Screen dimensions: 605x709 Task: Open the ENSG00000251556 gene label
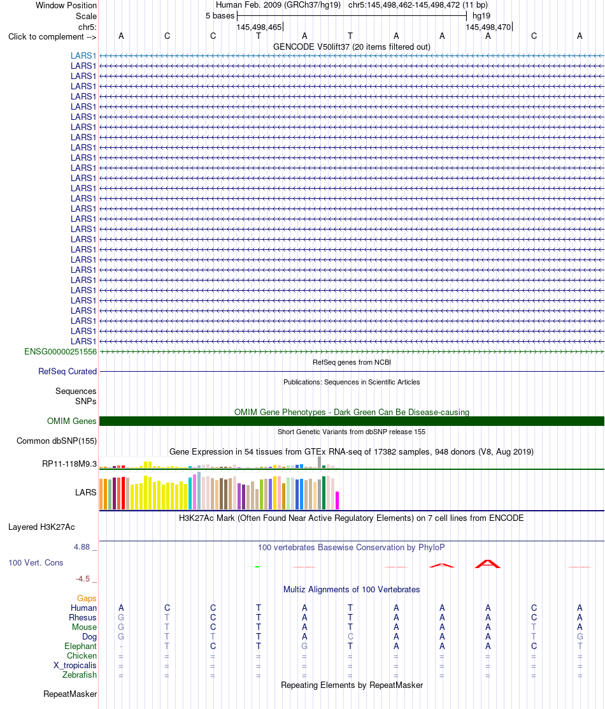click(60, 351)
